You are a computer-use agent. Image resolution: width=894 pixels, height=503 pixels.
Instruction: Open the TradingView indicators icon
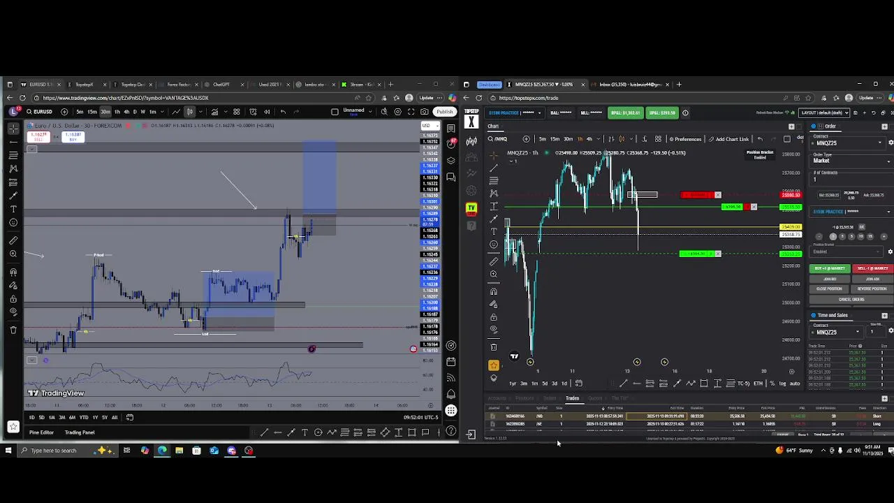click(x=214, y=112)
